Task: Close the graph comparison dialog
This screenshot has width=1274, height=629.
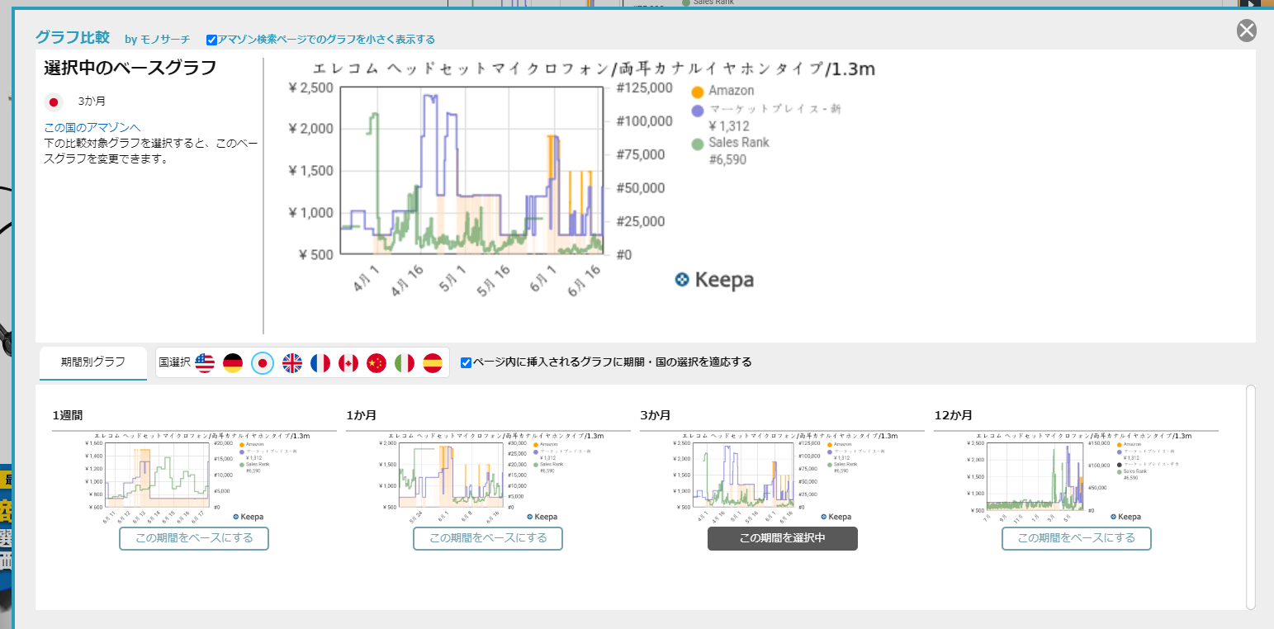Action: click(x=1246, y=31)
